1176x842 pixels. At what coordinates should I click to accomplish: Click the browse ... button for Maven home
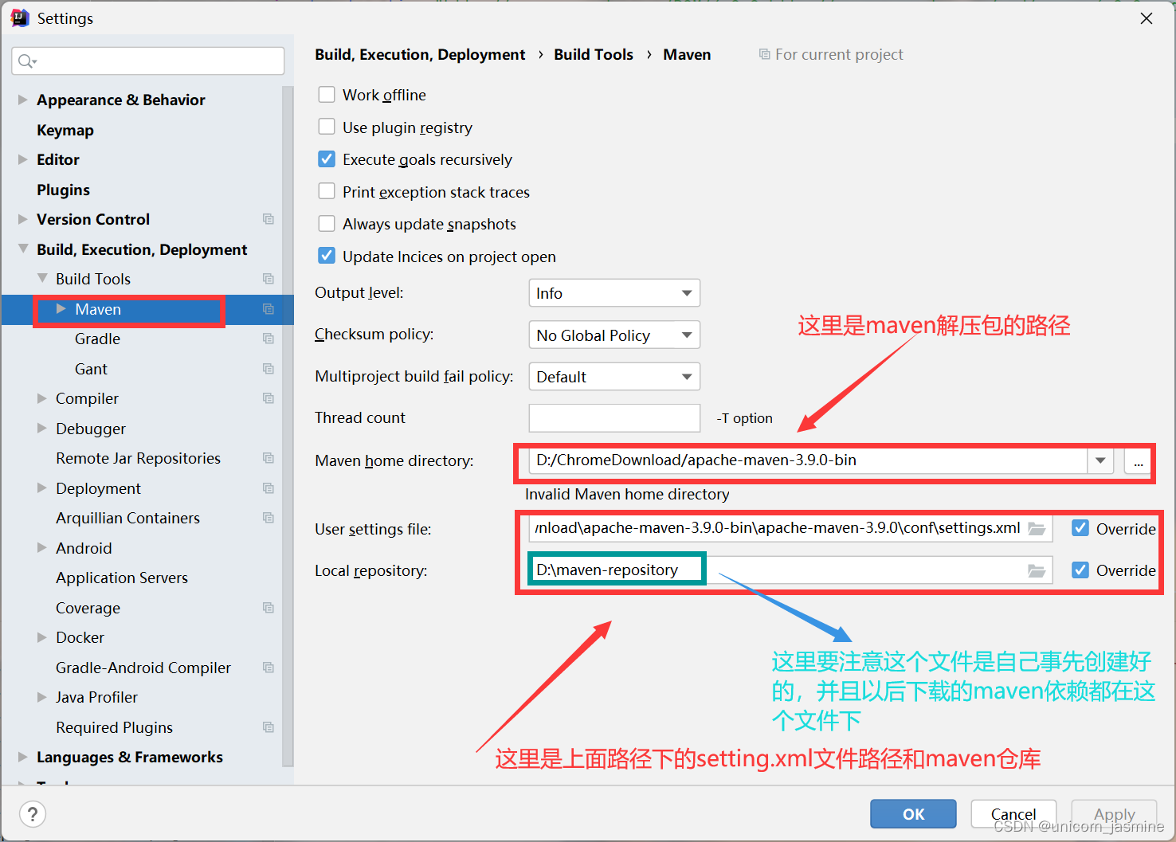click(1138, 461)
